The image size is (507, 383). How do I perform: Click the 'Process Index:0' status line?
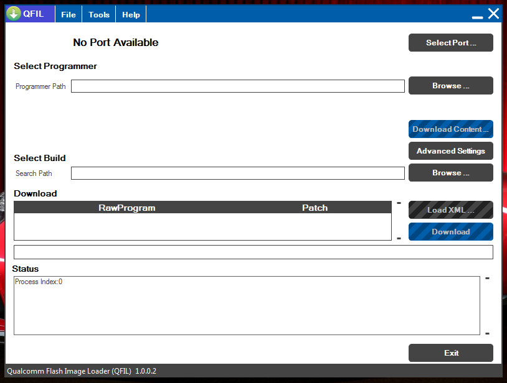click(39, 282)
